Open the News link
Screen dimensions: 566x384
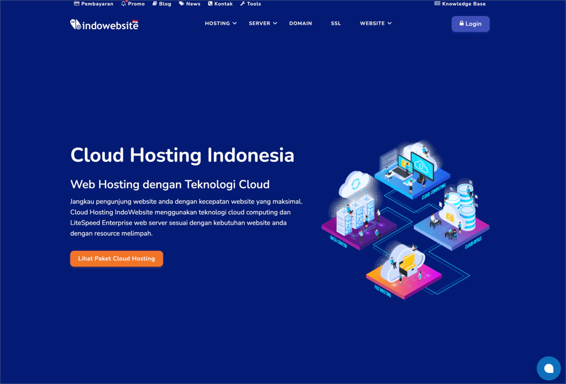pyautogui.click(x=190, y=4)
